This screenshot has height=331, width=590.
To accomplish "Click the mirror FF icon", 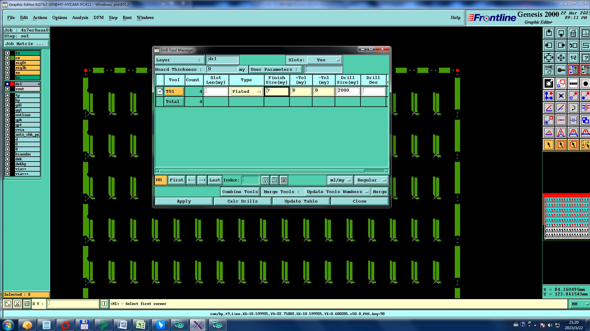I will [585, 108].
